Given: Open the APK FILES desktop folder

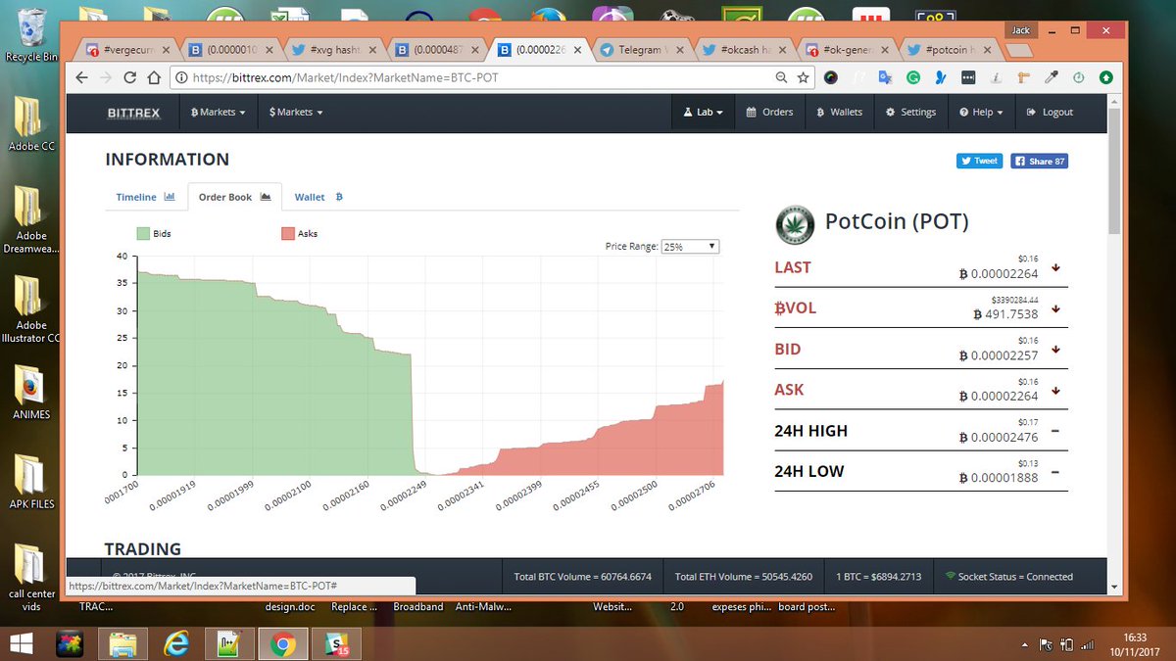Looking at the screenshot, I should (x=29, y=482).
